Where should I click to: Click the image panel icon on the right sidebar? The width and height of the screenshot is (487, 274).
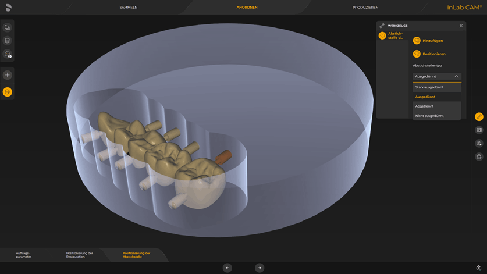pos(479,130)
